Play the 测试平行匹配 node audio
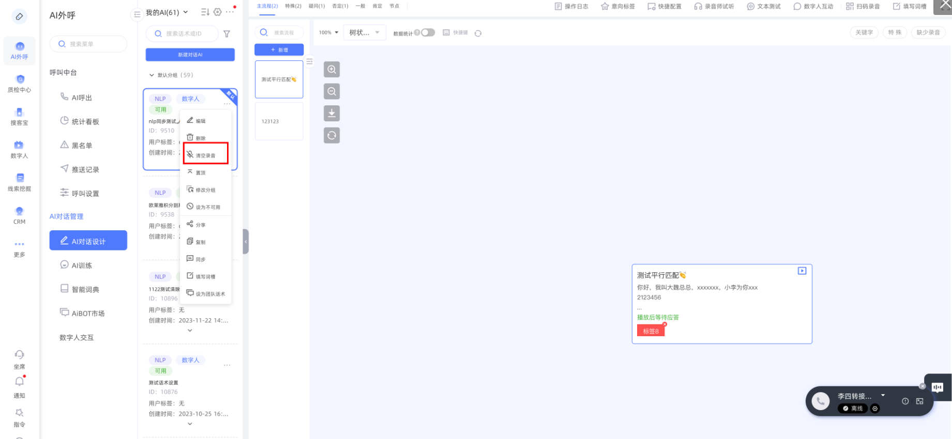Screen dimensions: 952x439 pos(802,271)
